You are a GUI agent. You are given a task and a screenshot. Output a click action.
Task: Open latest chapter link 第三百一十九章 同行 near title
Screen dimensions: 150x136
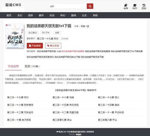(48, 39)
